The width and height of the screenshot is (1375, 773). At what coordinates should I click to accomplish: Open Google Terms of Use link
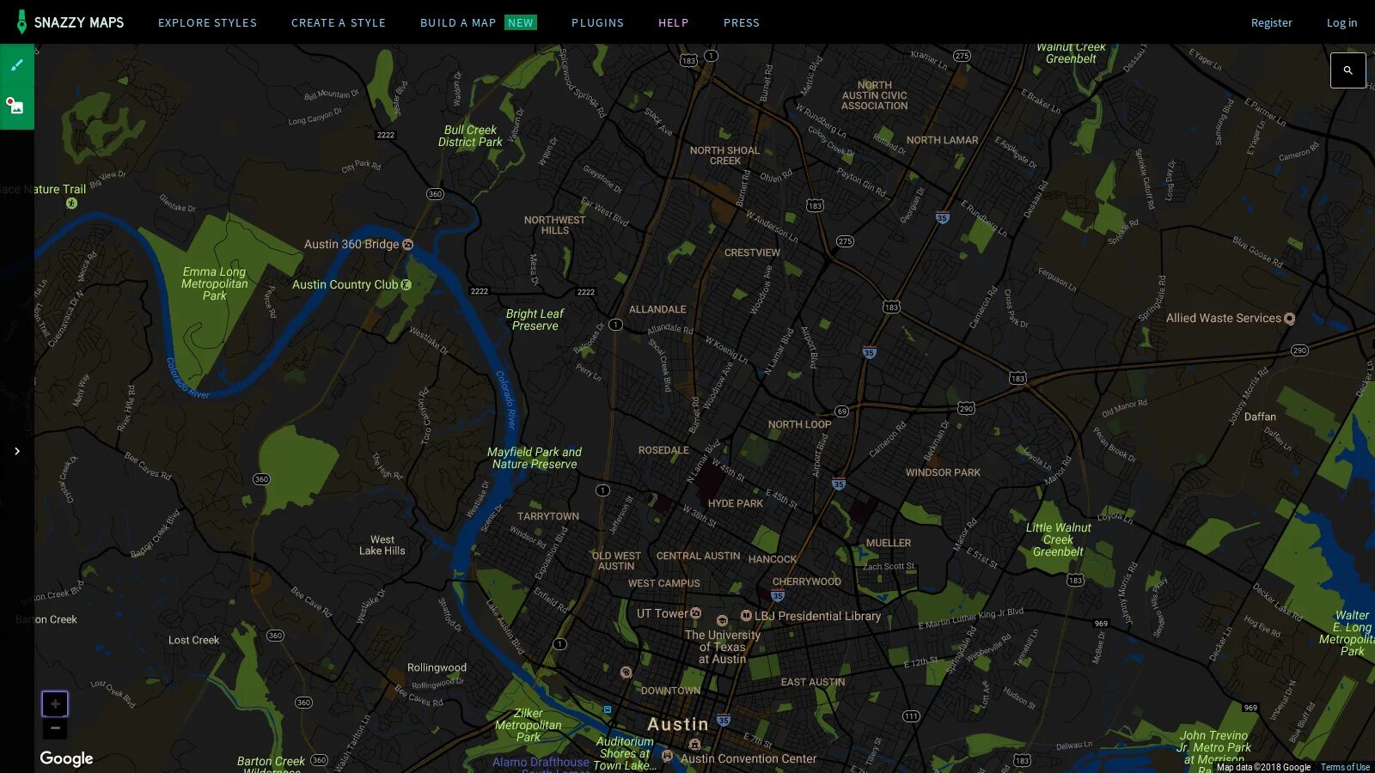click(1345, 767)
